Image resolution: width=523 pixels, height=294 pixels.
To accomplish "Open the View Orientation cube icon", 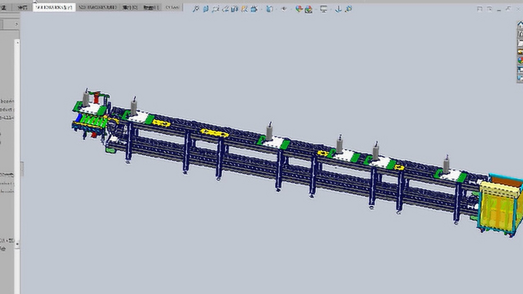I will click(235, 9).
